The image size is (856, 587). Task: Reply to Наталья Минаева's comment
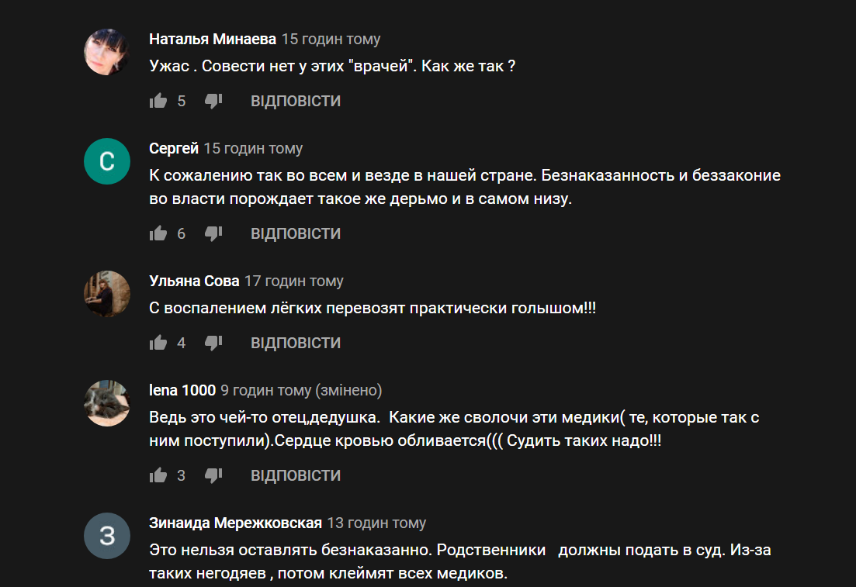click(x=296, y=101)
